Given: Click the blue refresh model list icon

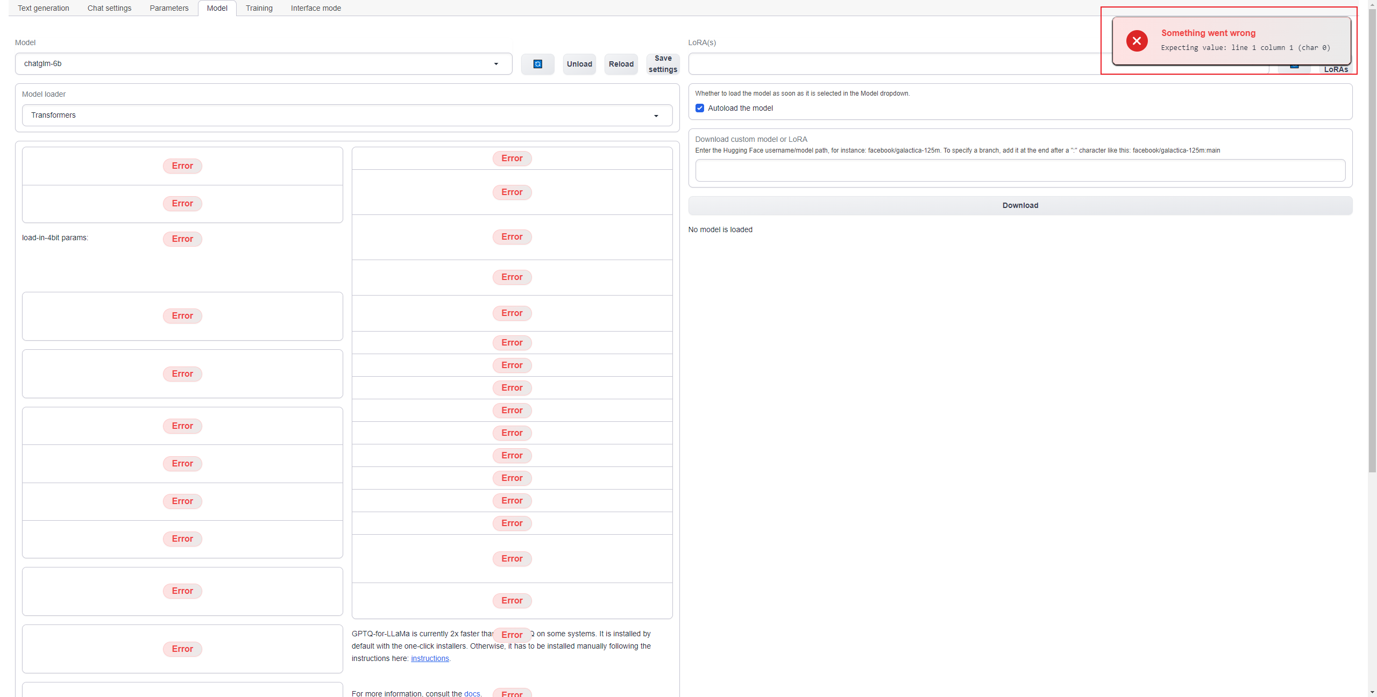Looking at the screenshot, I should [537, 63].
